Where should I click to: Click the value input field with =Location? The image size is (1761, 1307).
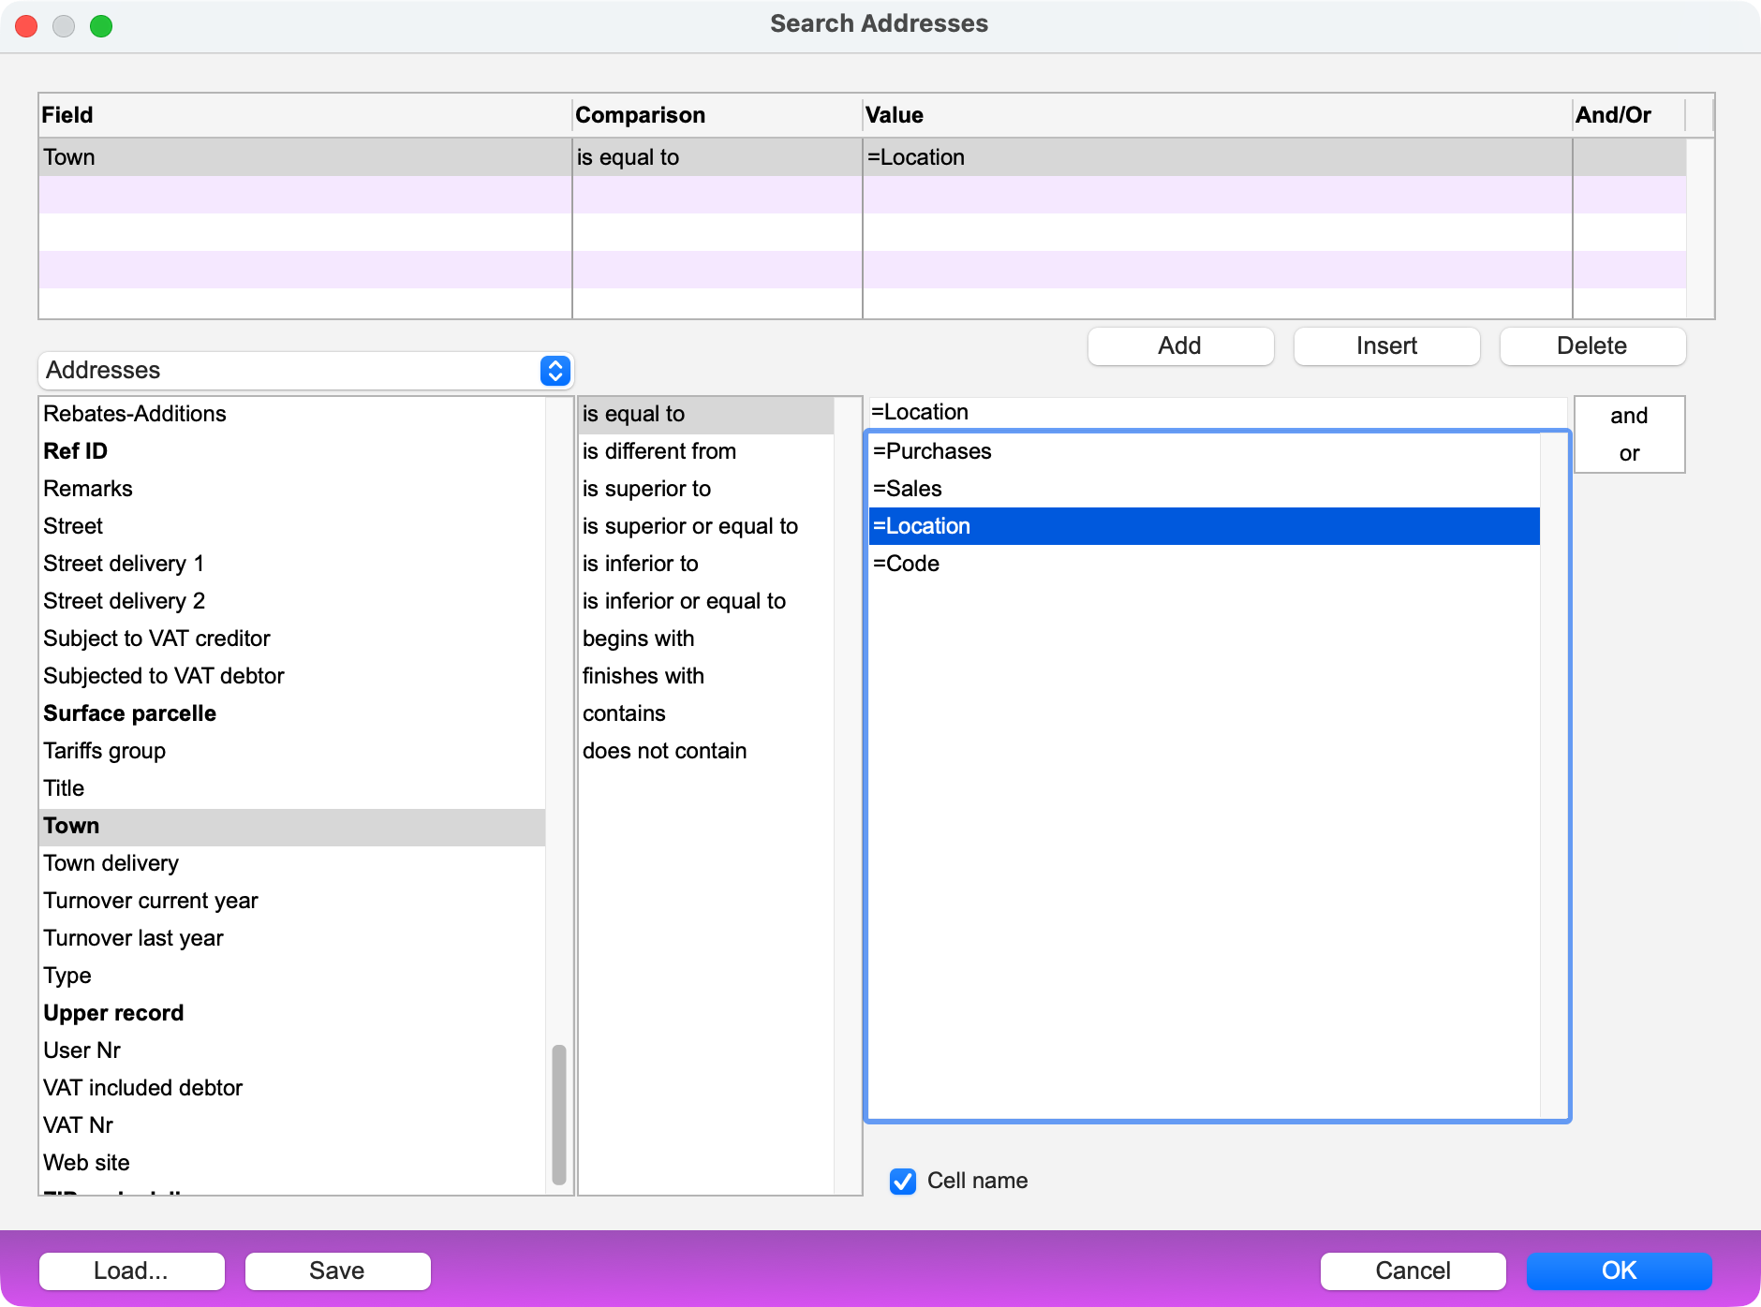point(1216,412)
